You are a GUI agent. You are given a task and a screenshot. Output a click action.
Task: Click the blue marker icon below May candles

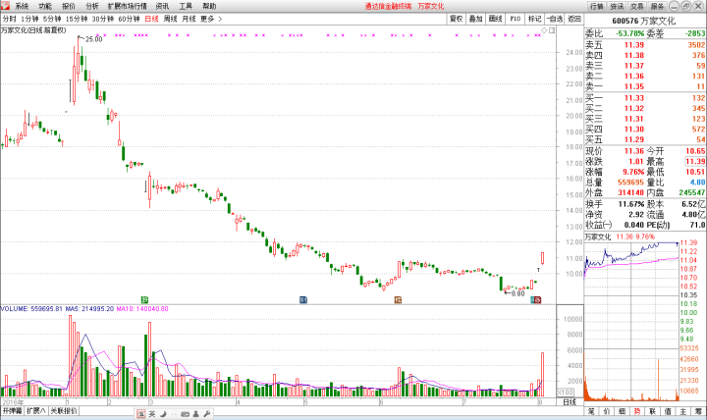point(303,299)
